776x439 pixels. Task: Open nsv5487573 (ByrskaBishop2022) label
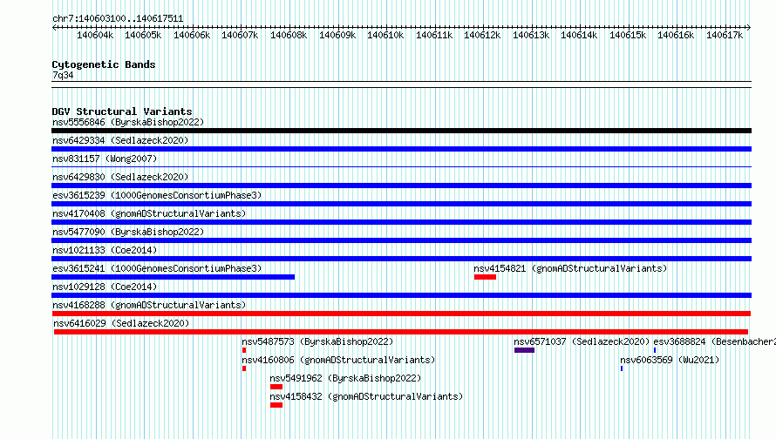pos(317,341)
